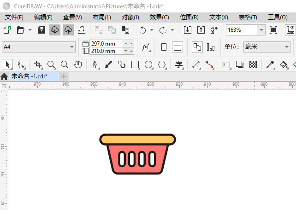Select the Shape edit tool
The height and width of the screenshot is (210, 296).
(21, 64)
